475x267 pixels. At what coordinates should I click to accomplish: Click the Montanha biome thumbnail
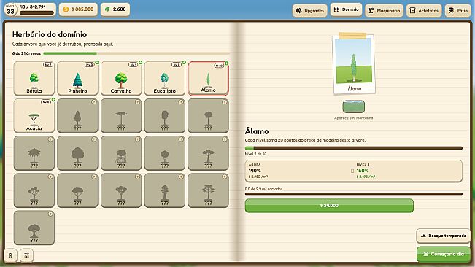click(354, 107)
